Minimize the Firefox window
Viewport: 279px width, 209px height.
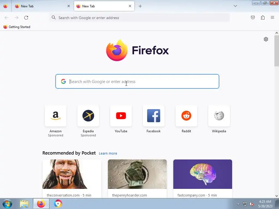pyautogui.click(x=256, y=3)
